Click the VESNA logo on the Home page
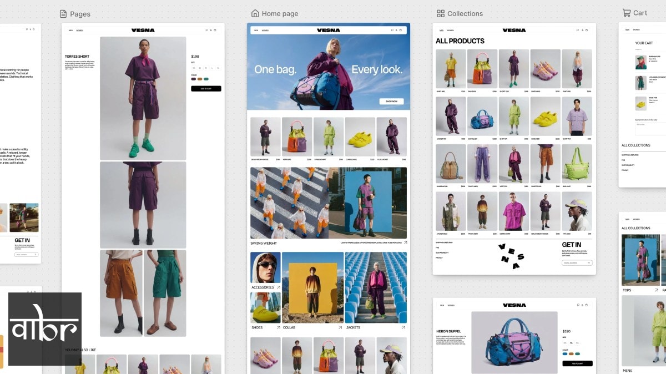Viewport: 666px width, 374px height. (329, 30)
